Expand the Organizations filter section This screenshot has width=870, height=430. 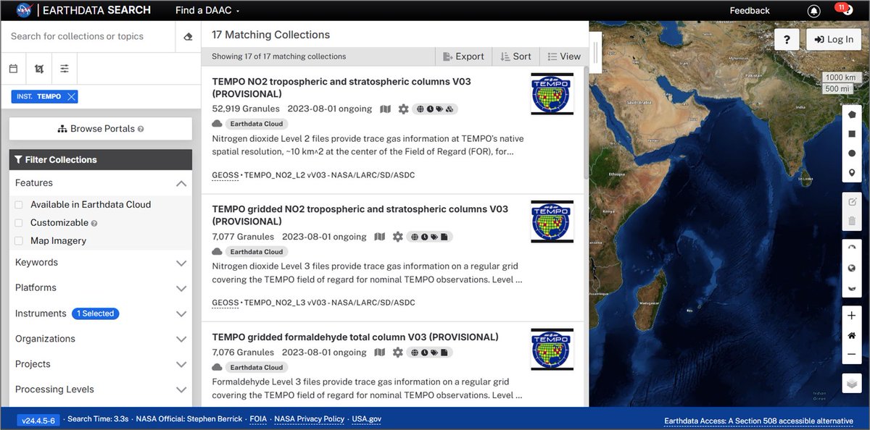tap(101, 339)
